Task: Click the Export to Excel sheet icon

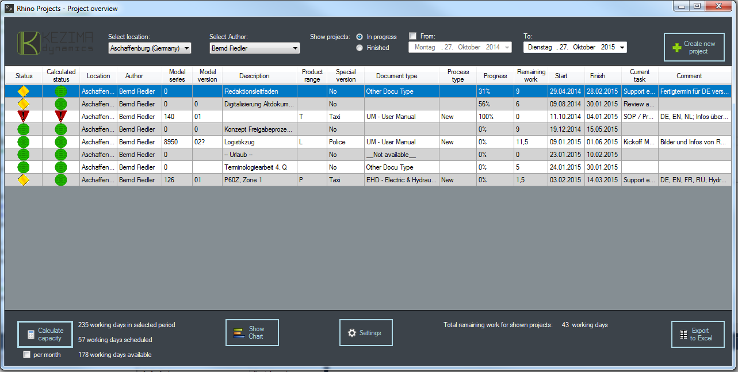Action: coord(683,335)
